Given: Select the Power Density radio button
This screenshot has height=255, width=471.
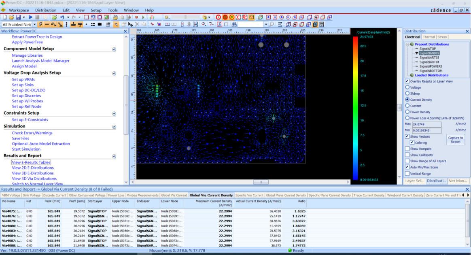Looking at the screenshot, I should [407, 112].
